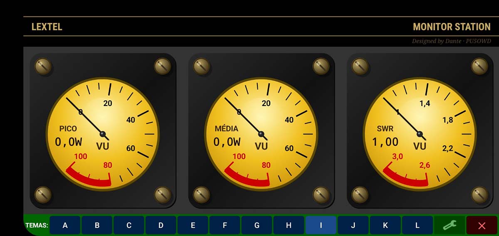Click the LEXTEL title text

(x=47, y=27)
